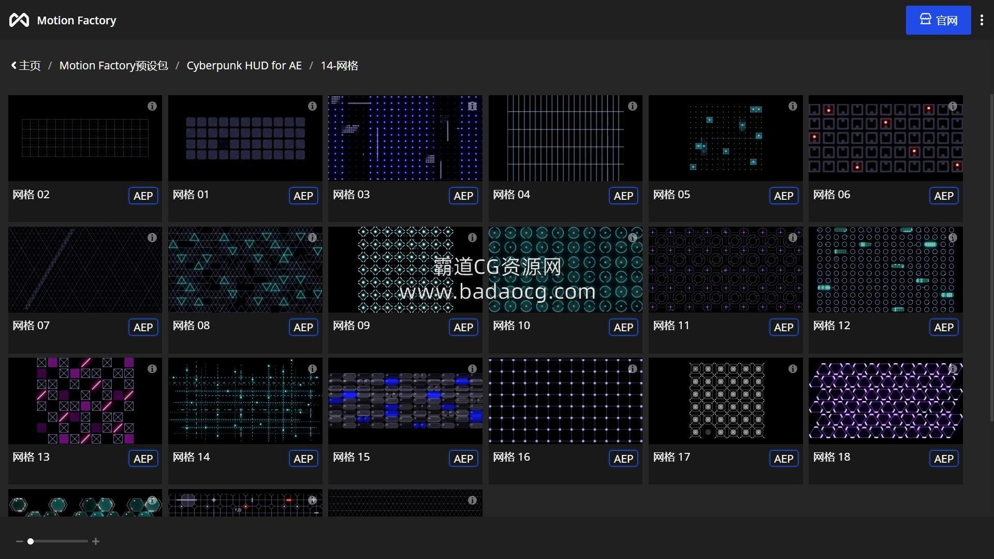994x559 pixels.
Task: Show info for 网格 04 preset
Action: coord(632,106)
